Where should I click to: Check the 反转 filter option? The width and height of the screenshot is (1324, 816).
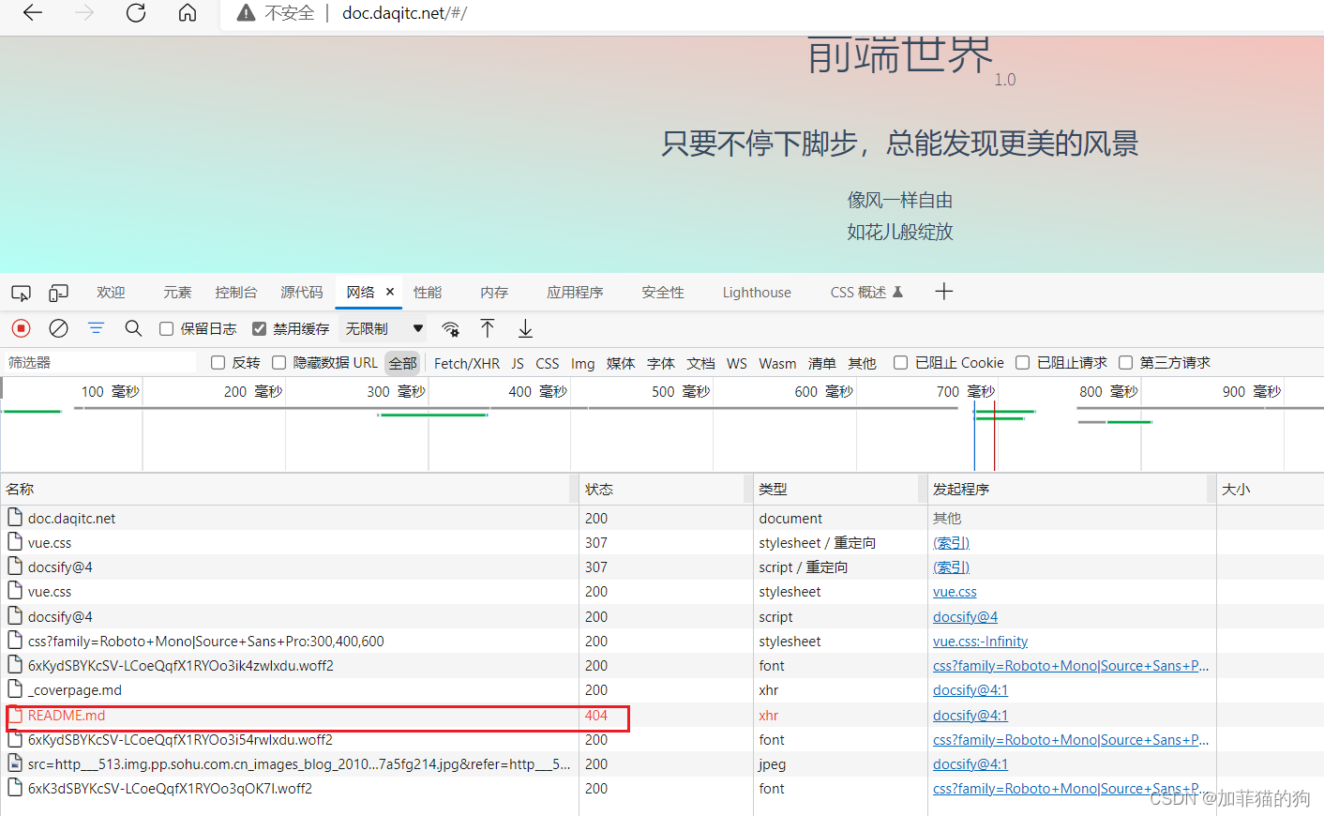click(217, 362)
